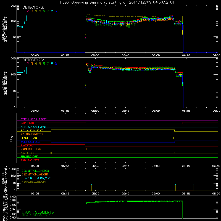This screenshot has width=221, height=221.
Task: Select the SAA_FLAG label
Action: pyautogui.click(x=27, y=146)
